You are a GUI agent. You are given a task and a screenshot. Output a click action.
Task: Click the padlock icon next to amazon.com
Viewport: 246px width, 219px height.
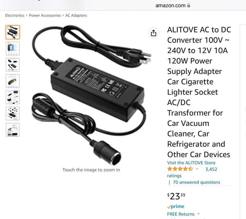pyautogui.click(x=189, y=5)
